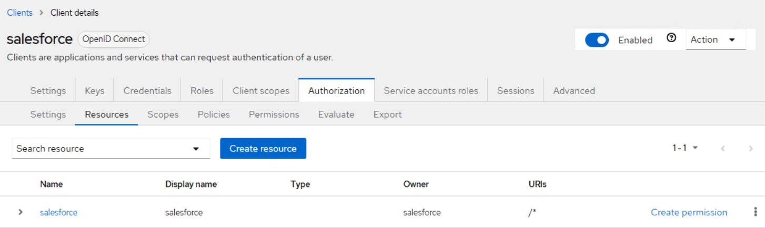Select the Evaluate sub-tab
This screenshot has height=228, width=765.
click(x=336, y=115)
